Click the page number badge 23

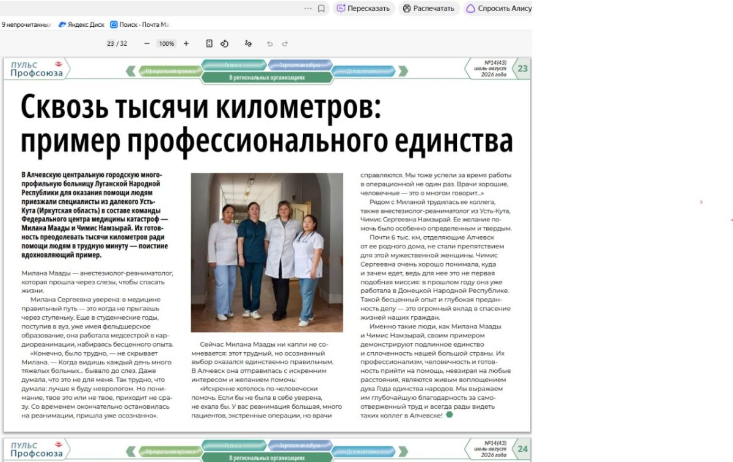(x=522, y=69)
